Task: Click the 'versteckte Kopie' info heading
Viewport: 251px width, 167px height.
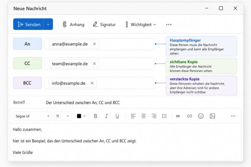Action: click(184, 79)
